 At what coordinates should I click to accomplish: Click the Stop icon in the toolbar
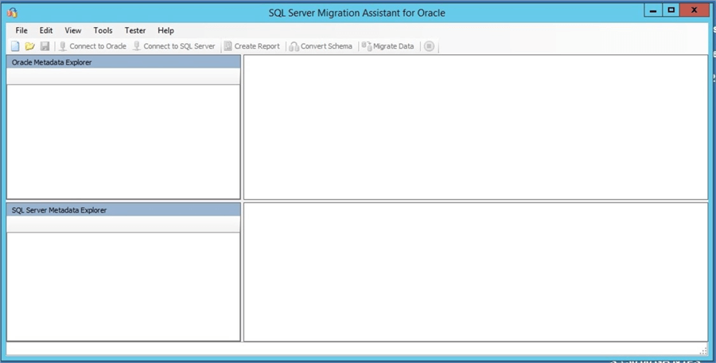pos(429,46)
